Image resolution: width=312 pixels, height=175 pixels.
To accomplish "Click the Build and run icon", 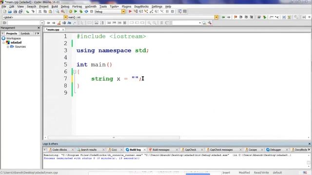I will click(x=81, y=12).
